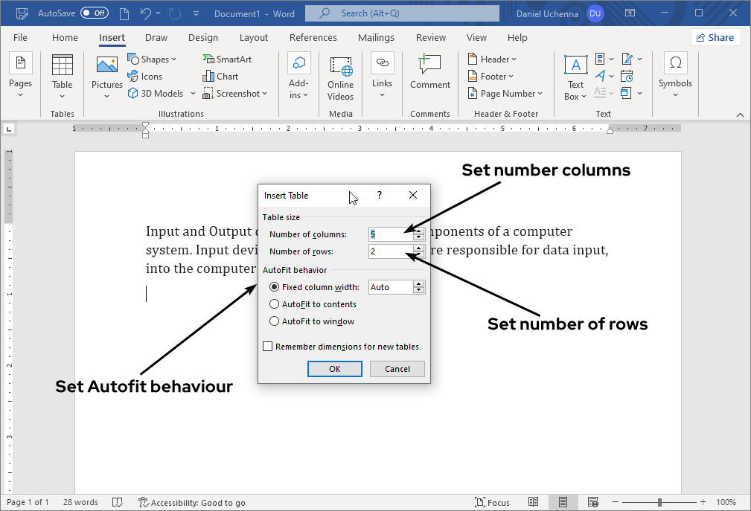Open the References tab

click(x=313, y=37)
